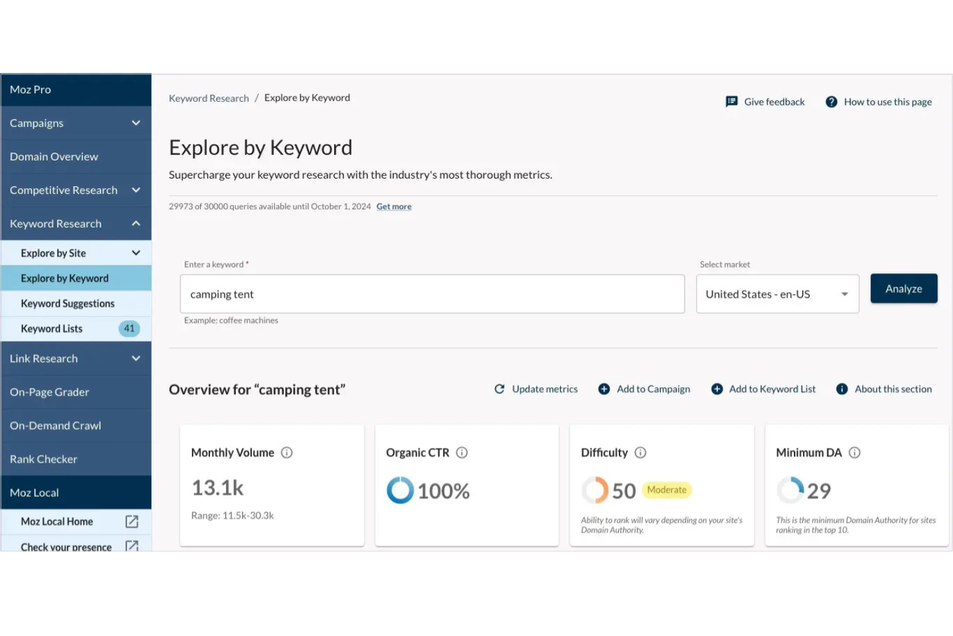
Task: Open the Select market dropdown
Action: pos(777,294)
